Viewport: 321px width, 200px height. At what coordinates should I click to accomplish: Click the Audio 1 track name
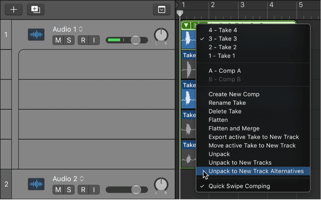[65, 29]
